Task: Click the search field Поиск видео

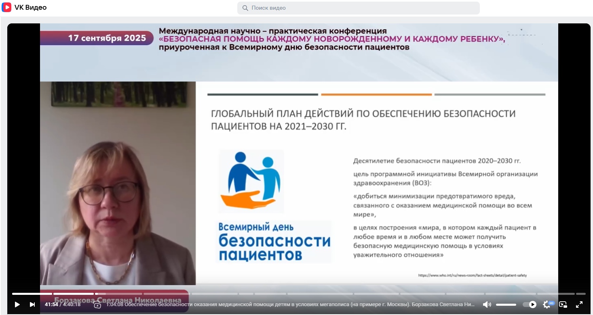Action: (360, 8)
